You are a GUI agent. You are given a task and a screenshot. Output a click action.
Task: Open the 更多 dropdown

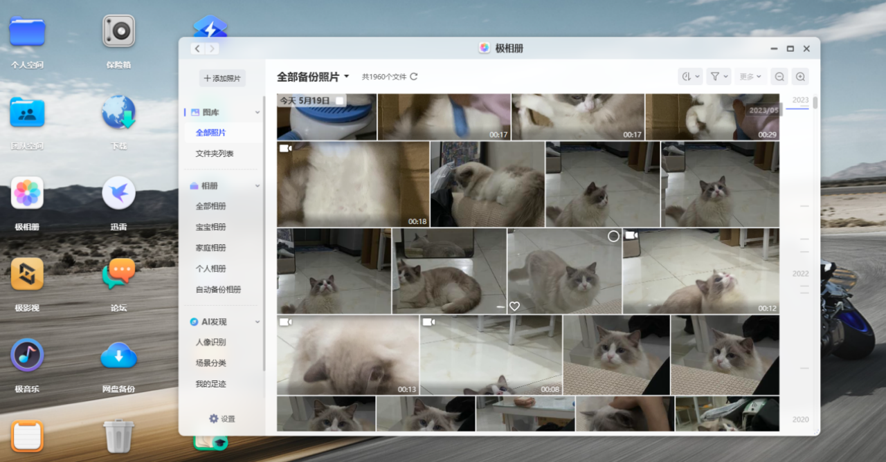click(x=750, y=77)
